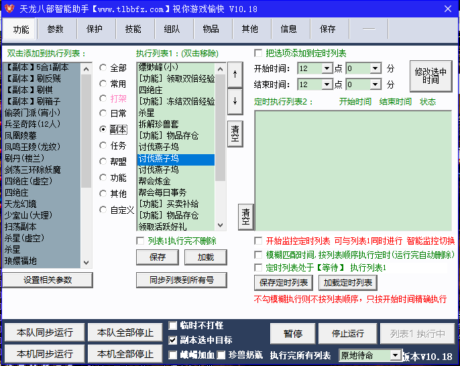Open the 信息 tab
Screen dimensions: 460x366
(288, 29)
